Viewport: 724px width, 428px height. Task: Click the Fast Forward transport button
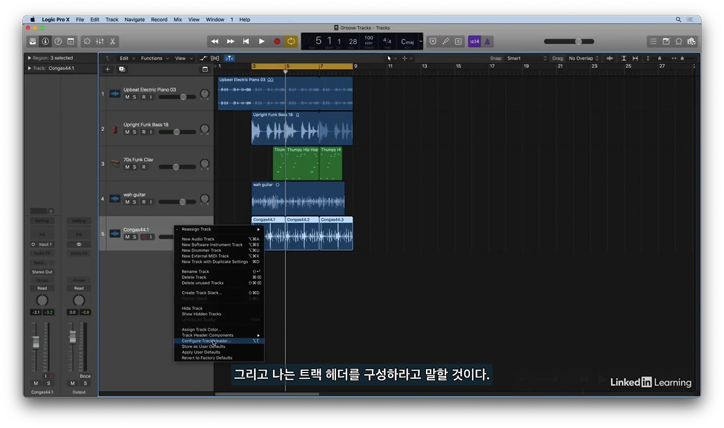point(230,41)
